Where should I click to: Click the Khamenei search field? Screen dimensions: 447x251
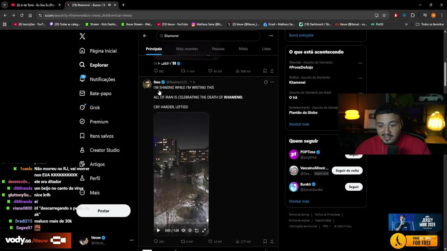208,36
